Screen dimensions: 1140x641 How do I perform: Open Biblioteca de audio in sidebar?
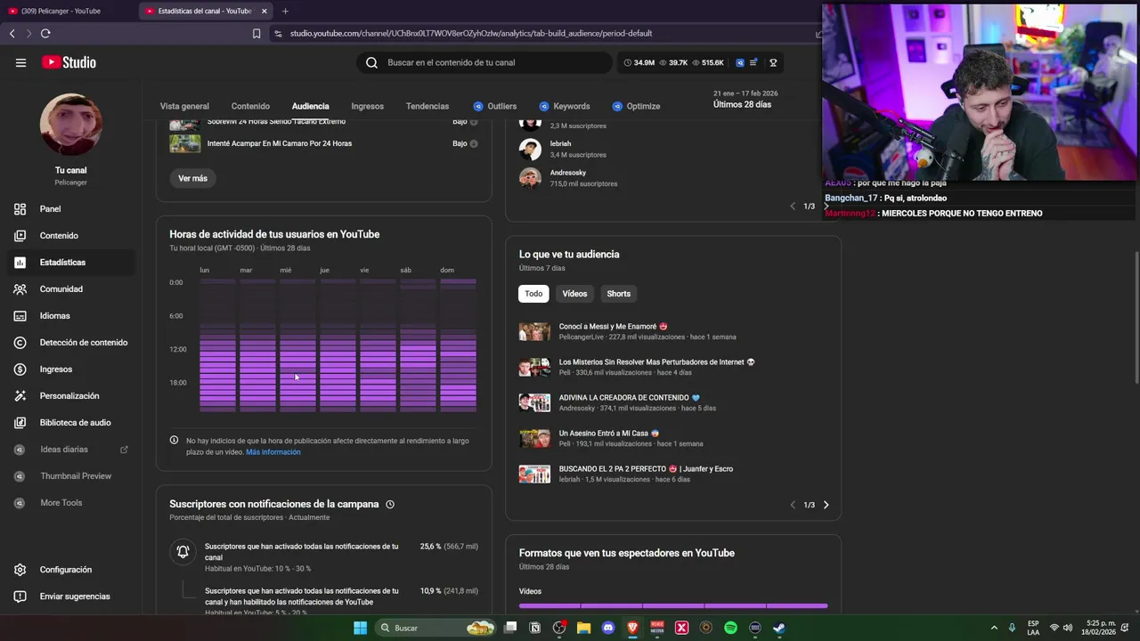pos(76,423)
